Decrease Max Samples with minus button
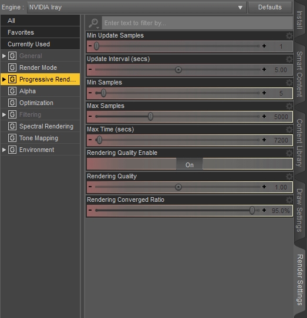This screenshot has width=307, height=318. 90,116
